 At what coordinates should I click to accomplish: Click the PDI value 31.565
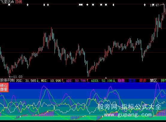click(x=31, y=81)
